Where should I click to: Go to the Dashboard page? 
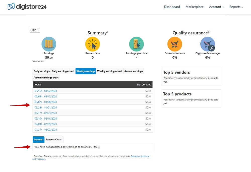172,7
